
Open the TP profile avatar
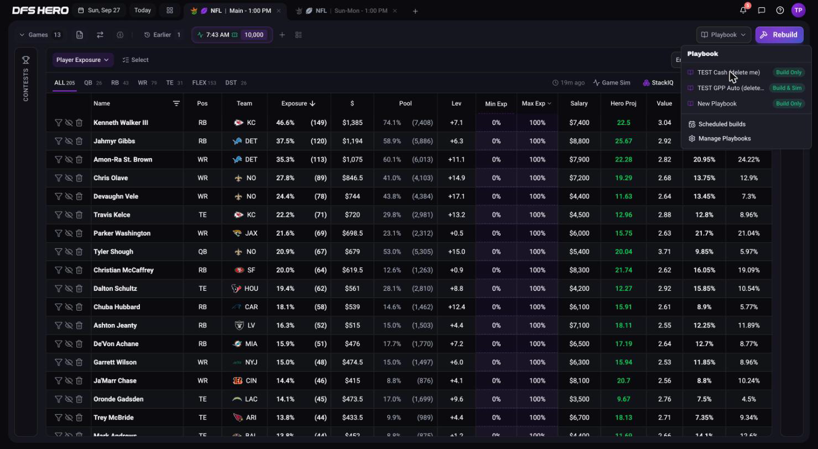pos(798,10)
